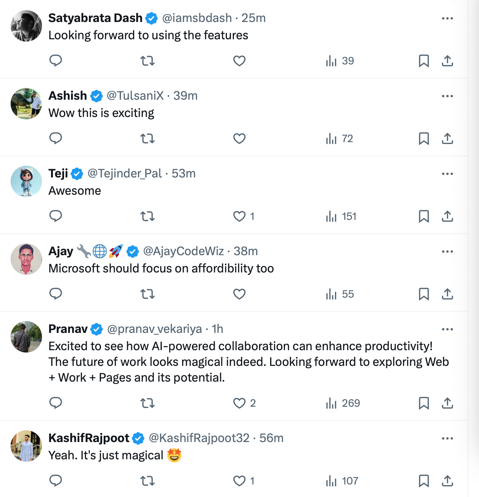Repost Ashish's "Wow this is exciting" tweet
The width and height of the screenshot is (479, 497).
pyautogui.click(x=148, y=139)
